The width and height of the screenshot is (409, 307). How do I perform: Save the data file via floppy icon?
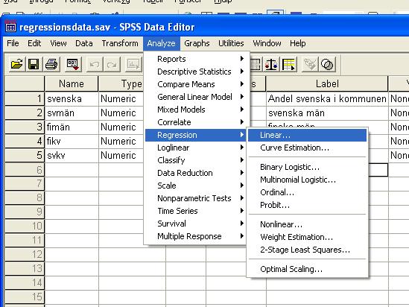(x=34, y=64)
